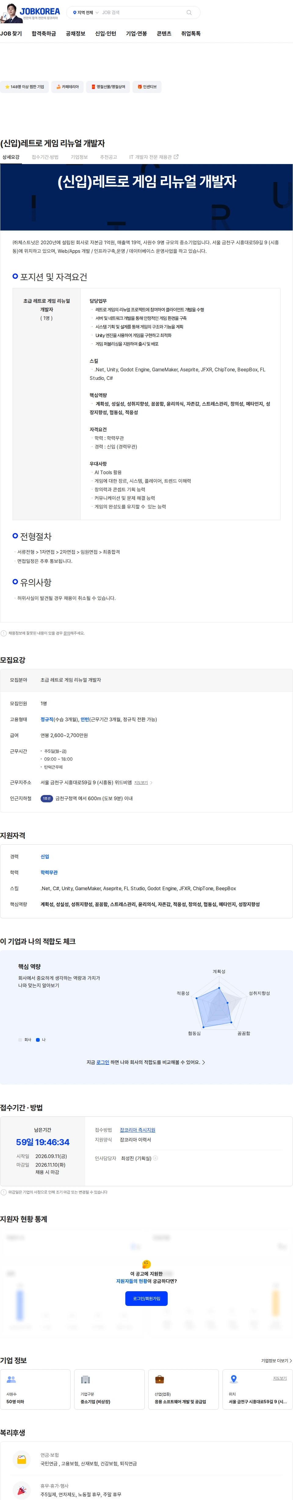Viewport: 293px width, 1500px height.
Task: Click the 기업구분 building icon
Action: [x=85, y=1380]
